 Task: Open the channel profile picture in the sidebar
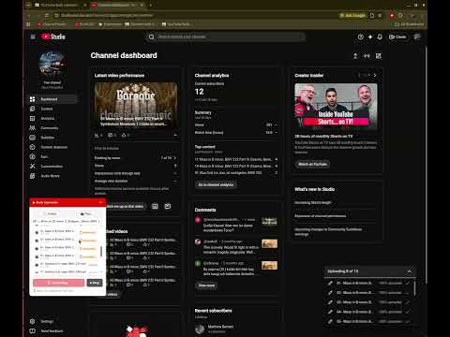coord(52,65)
